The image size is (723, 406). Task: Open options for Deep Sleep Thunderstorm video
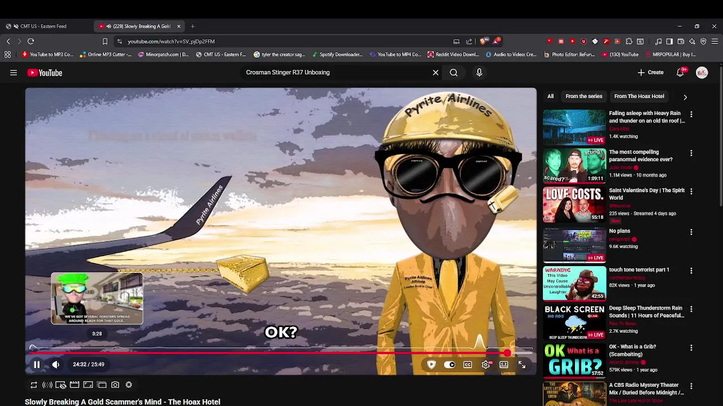691,309
